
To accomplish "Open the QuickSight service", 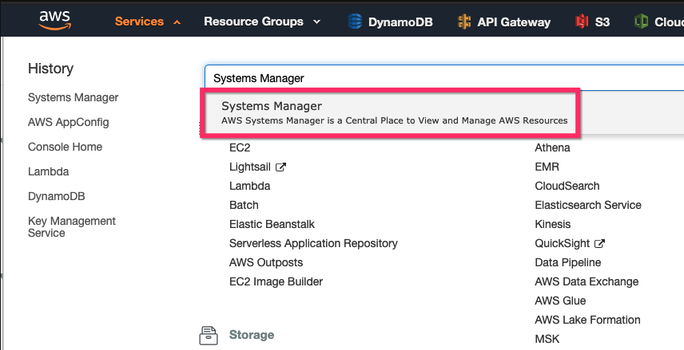I will coord(563,243).
